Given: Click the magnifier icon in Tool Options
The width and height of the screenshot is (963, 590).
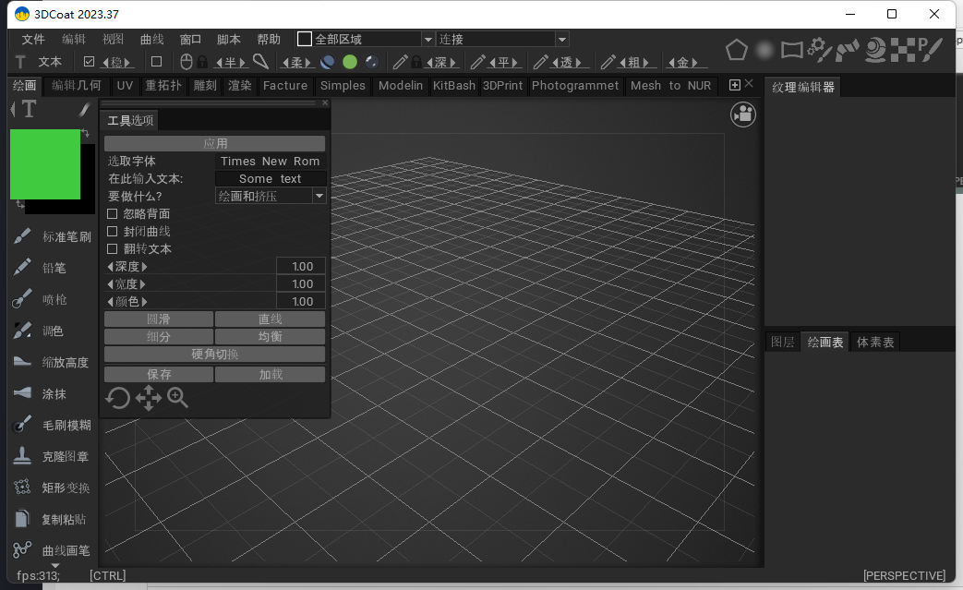Looking at the screenshot, I should pos(177,398).
